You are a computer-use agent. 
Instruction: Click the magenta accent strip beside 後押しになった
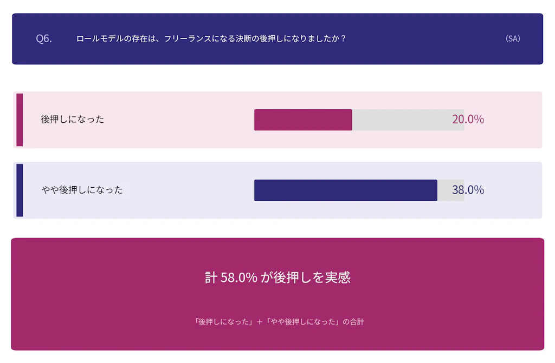coord(20,120)
